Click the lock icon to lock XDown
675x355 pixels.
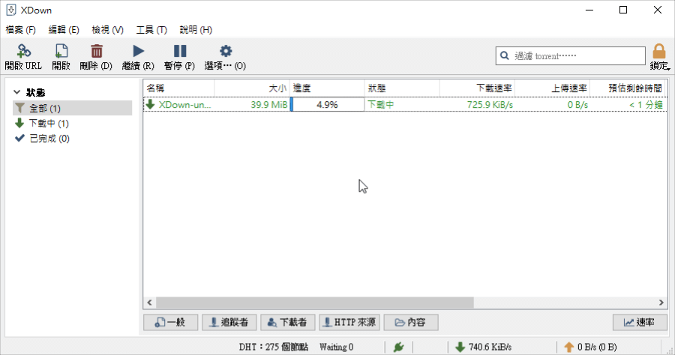click(x=659, y=51)
